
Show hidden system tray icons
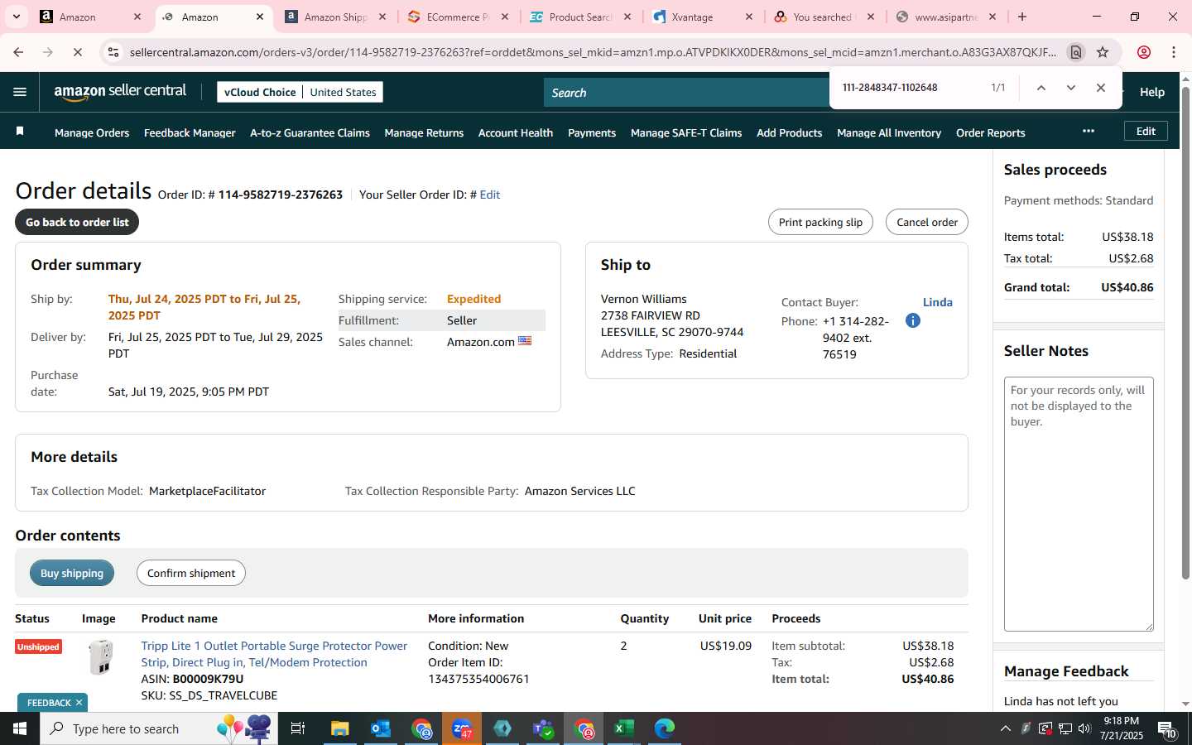[1005, 728]
